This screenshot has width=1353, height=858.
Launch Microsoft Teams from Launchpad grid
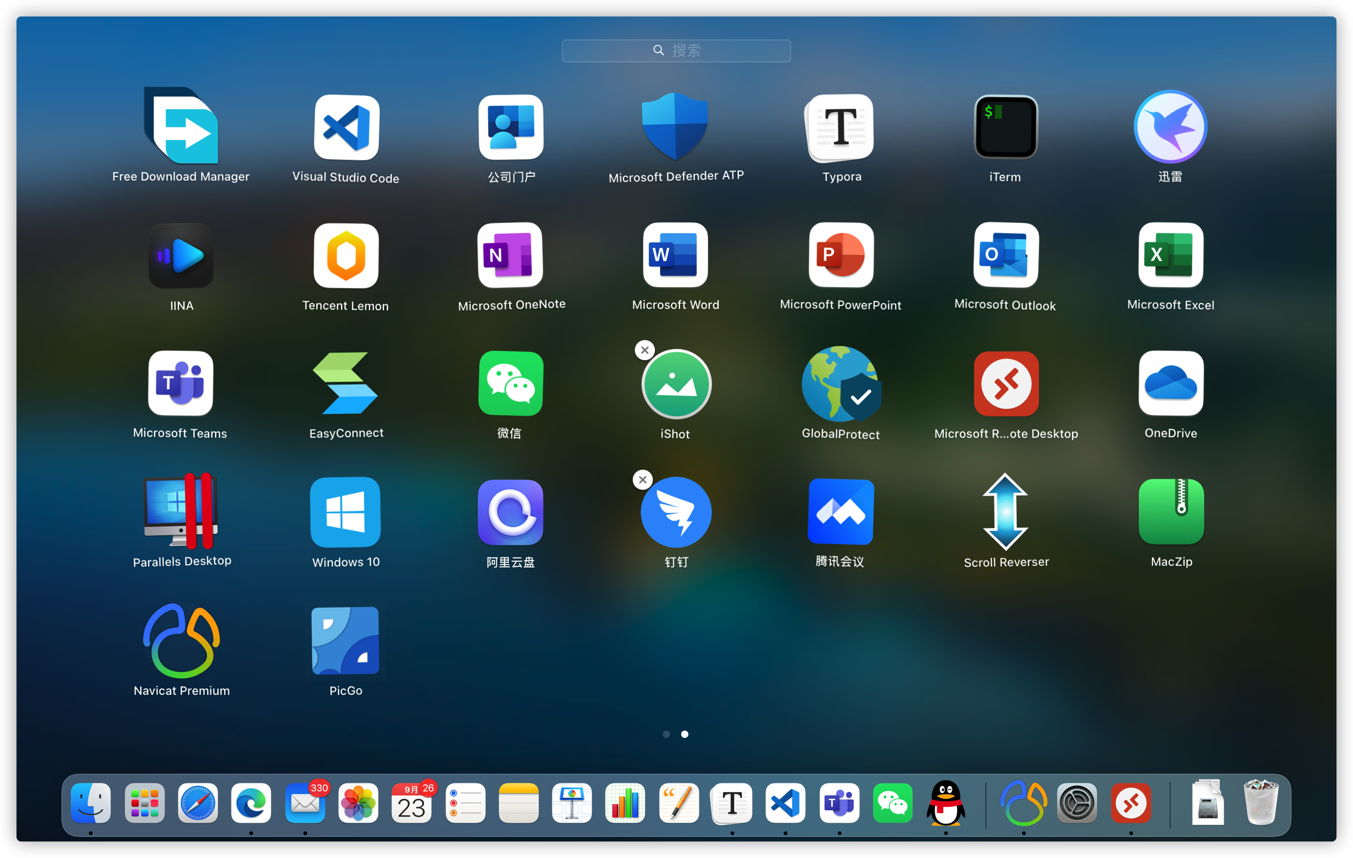[x=181, y=383]
